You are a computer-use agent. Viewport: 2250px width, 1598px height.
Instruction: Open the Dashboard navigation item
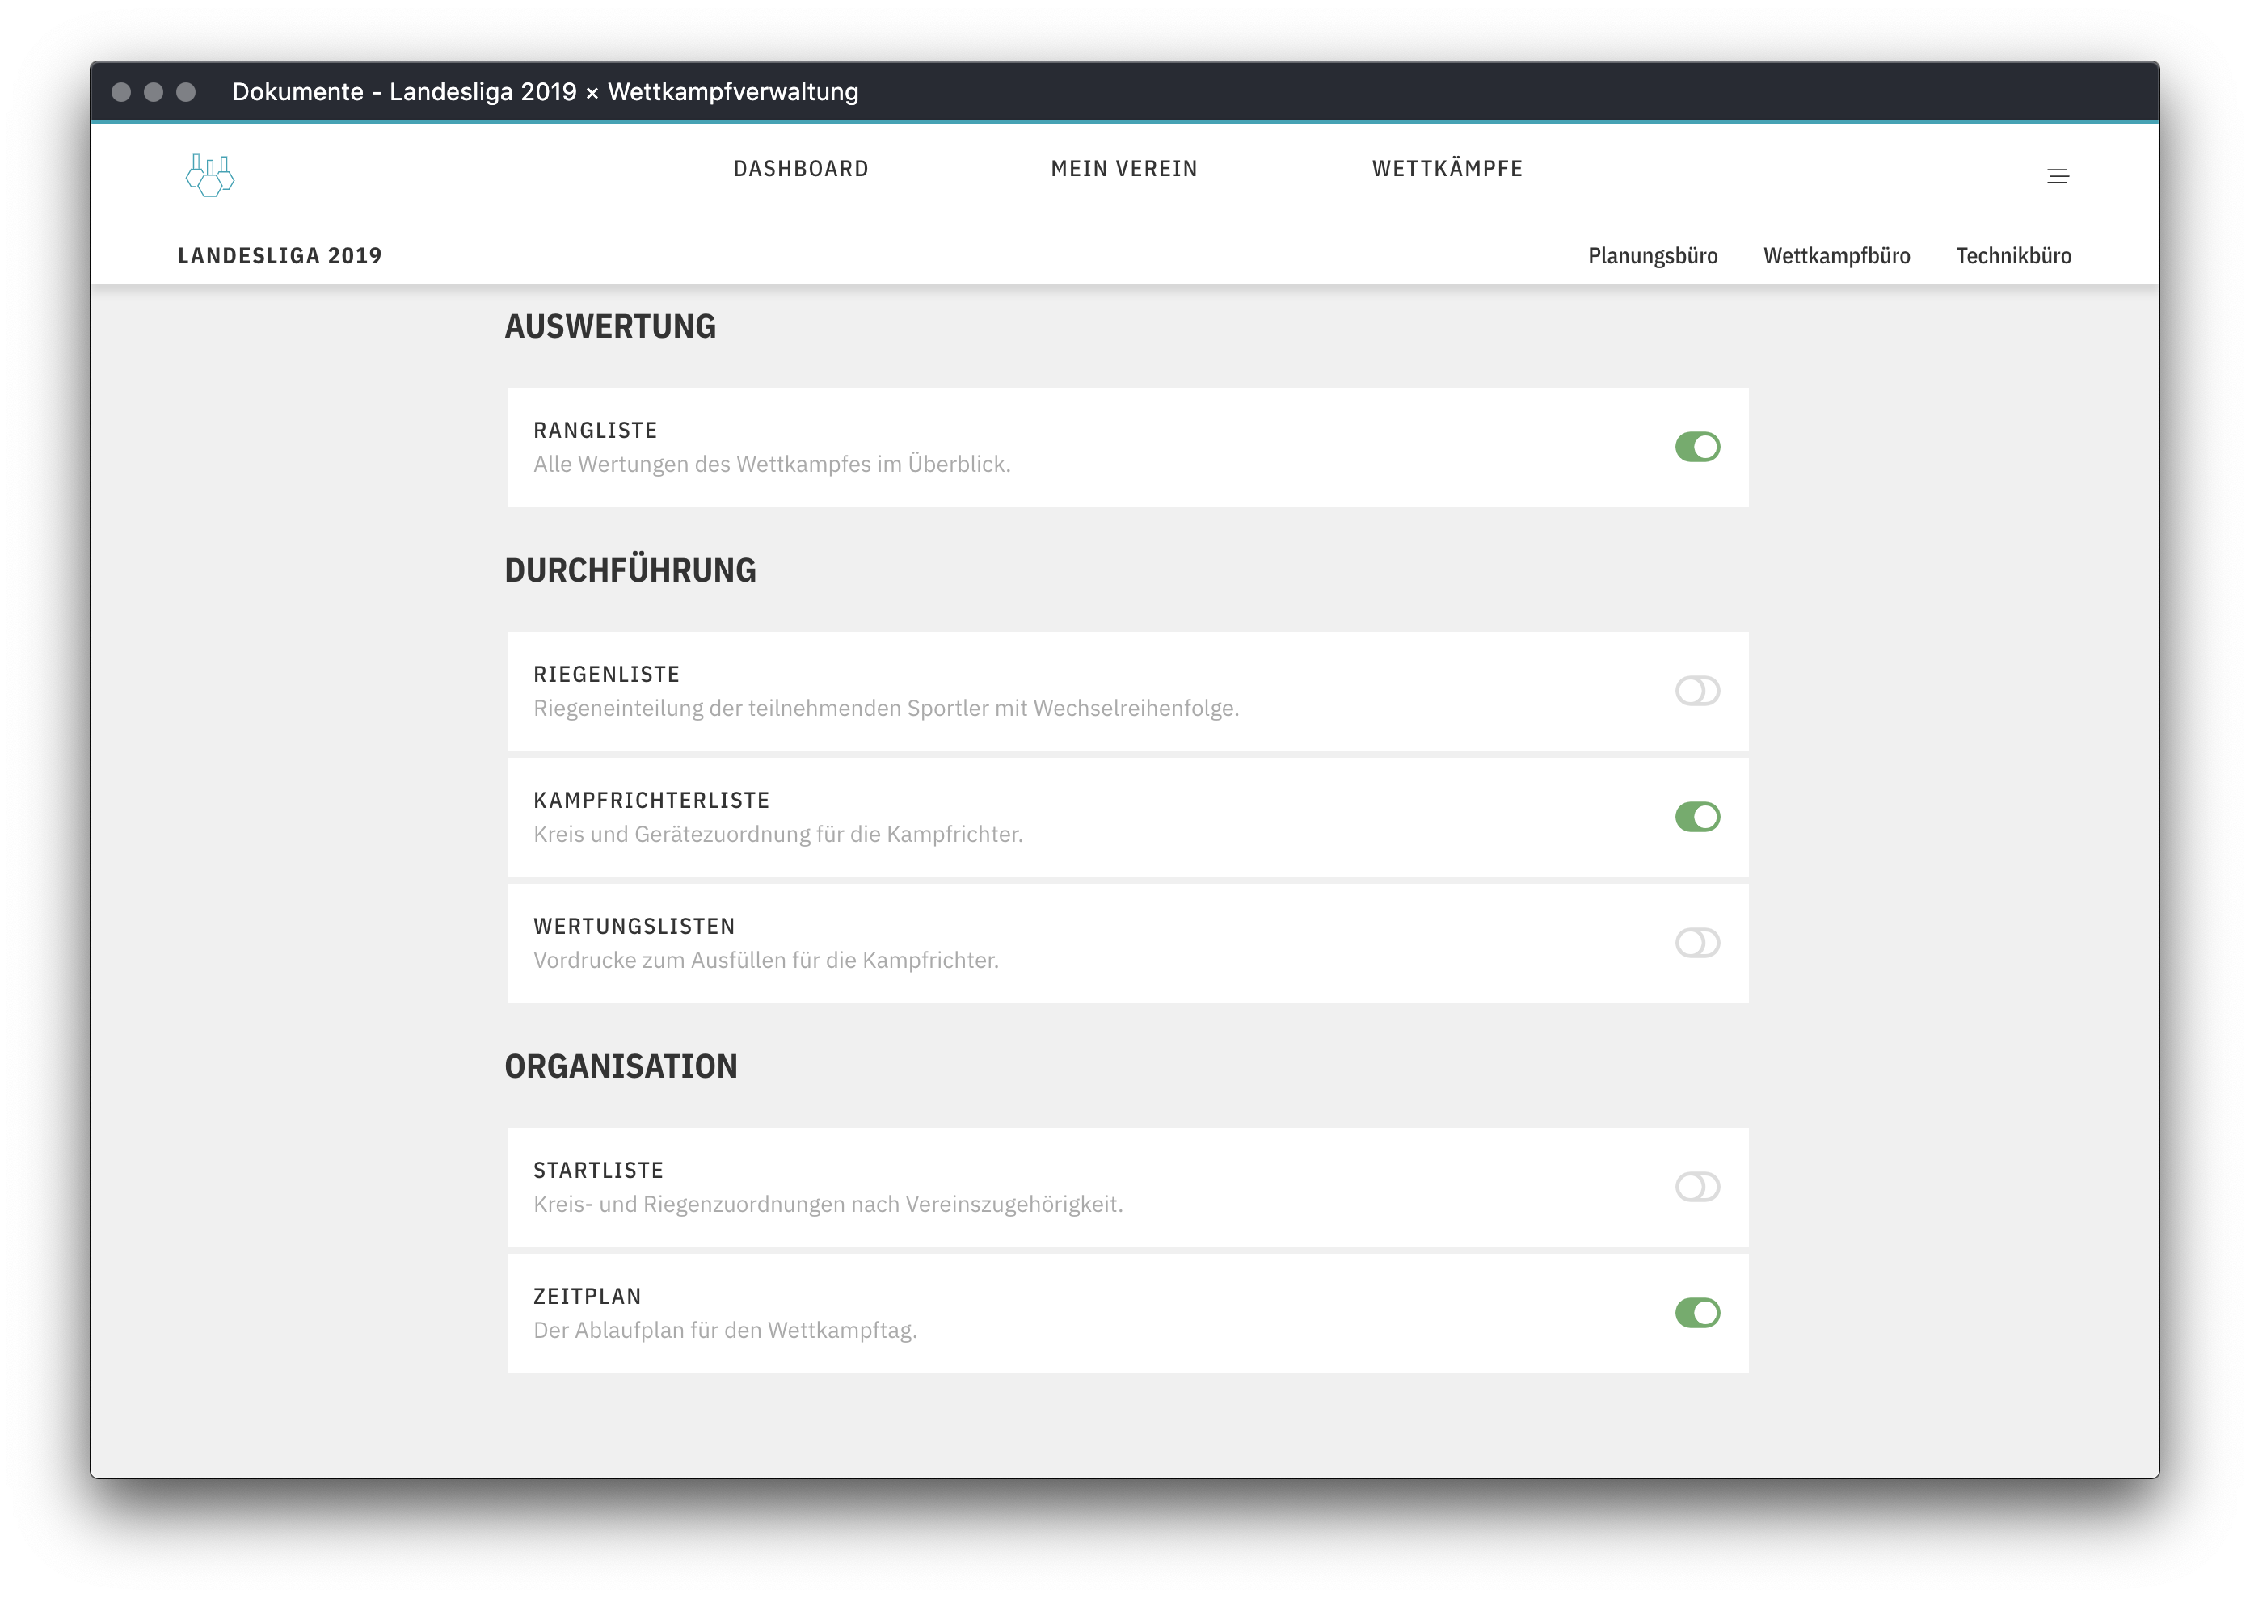(x=800, y=168)
